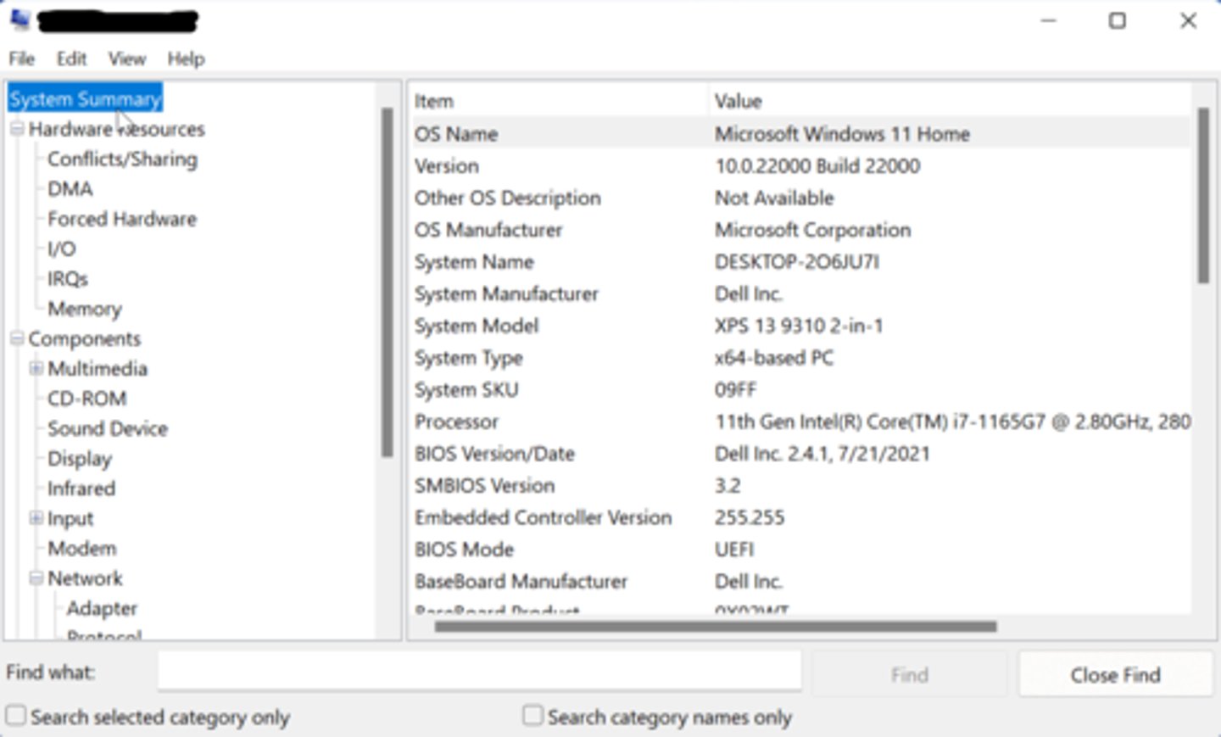1221x737 pixels.
Task: Click the value 10.0.22000 Build 22000
Action: [817, 166]
